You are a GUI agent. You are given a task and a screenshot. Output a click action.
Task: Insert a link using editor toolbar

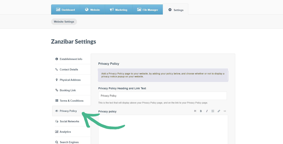(x=219, y=111)
